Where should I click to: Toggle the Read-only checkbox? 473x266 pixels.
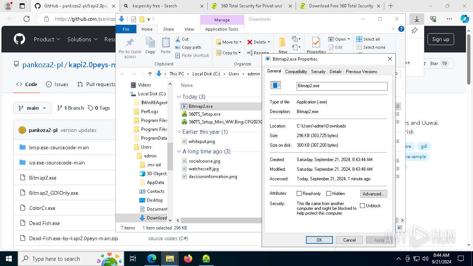299,194
